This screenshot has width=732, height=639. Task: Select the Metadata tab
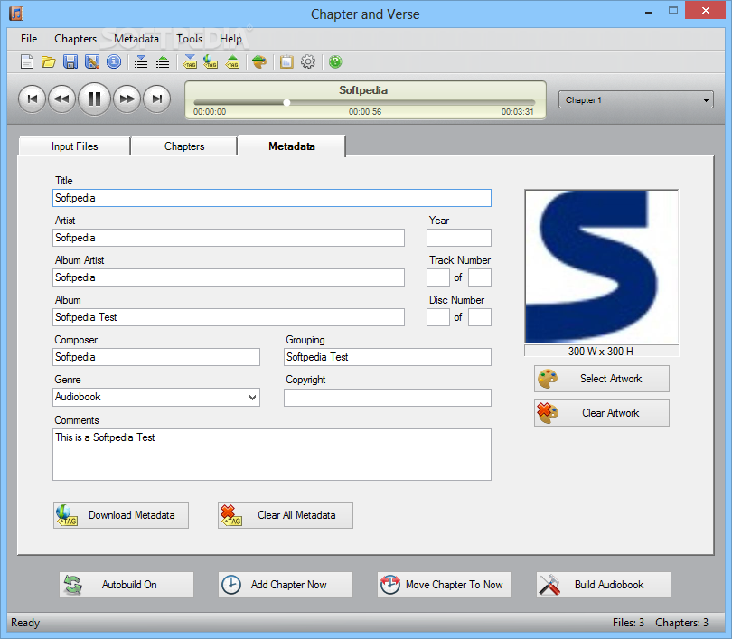pos(292,146)
